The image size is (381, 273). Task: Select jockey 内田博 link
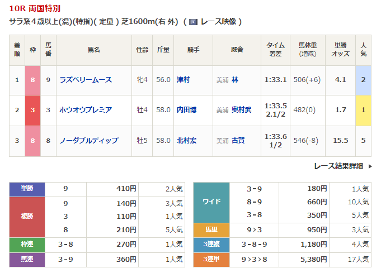pos(186,110)
